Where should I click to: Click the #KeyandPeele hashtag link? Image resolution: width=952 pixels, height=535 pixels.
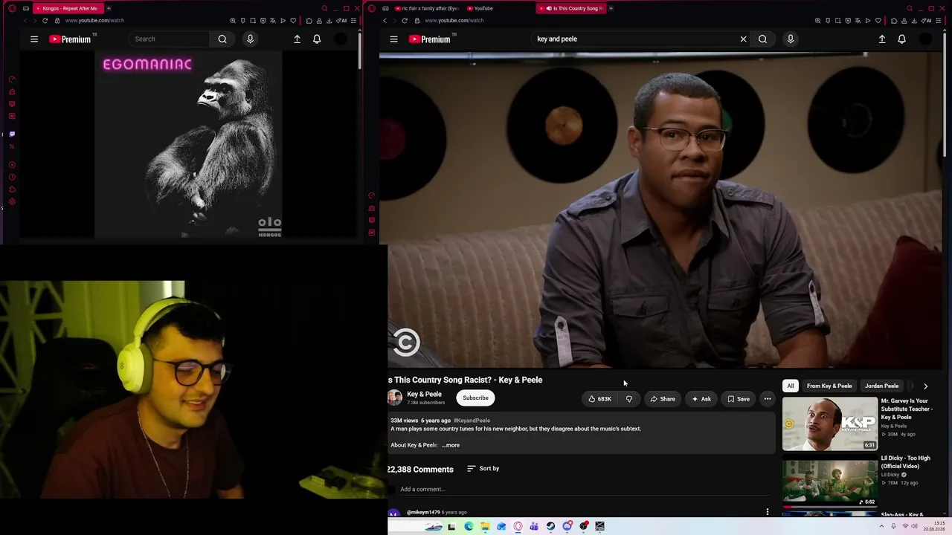coord(472,421)
